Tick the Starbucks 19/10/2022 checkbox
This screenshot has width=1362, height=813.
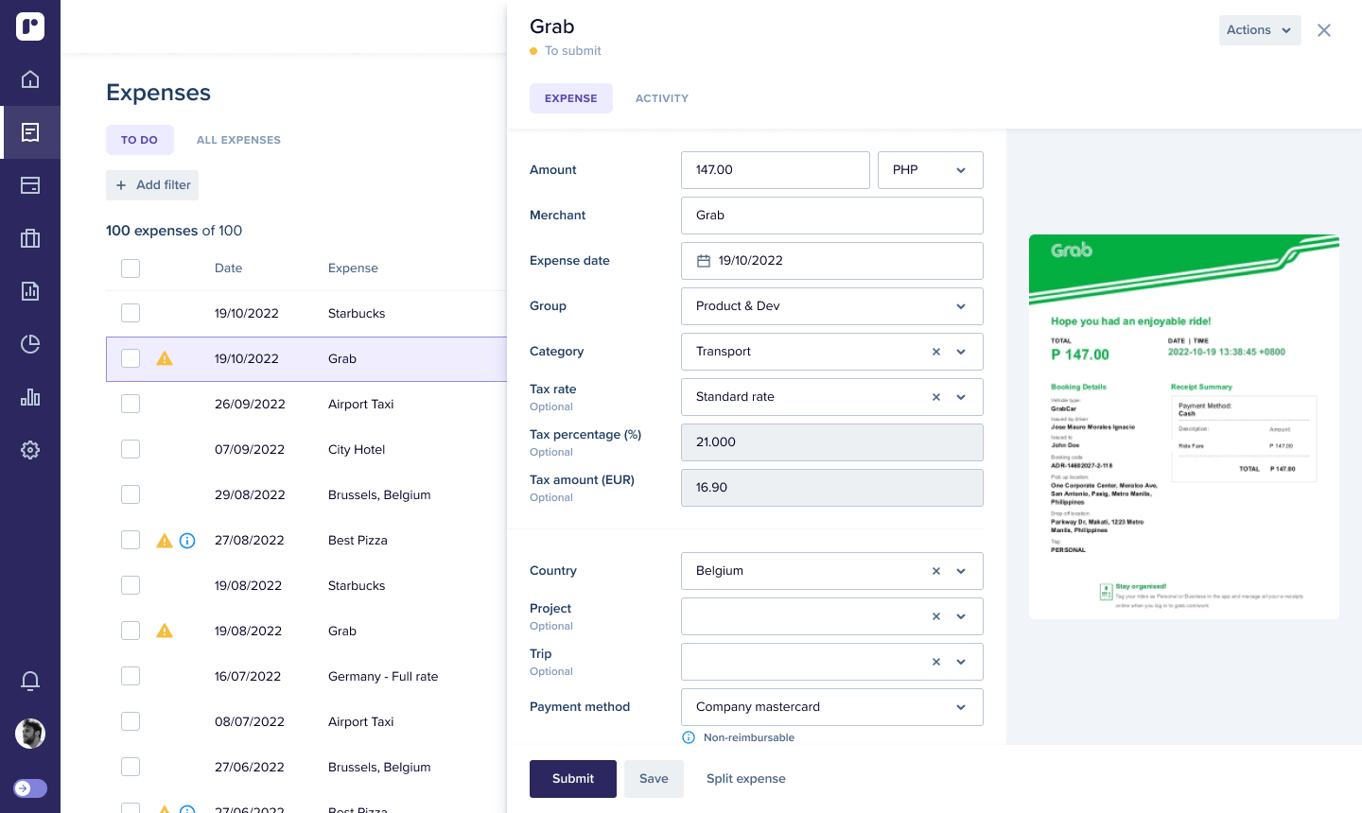[x=131, y=313]
